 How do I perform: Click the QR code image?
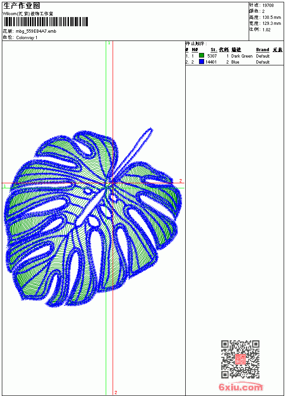click(240, 359)
